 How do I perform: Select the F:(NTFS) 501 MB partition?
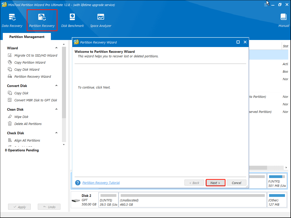pyautogui.click(x=277, y=181)
